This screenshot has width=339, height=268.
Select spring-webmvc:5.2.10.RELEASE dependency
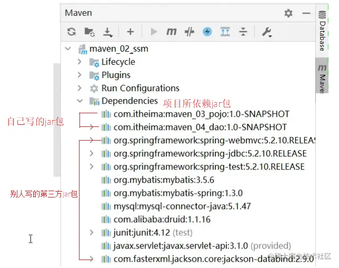click(214, 141)
